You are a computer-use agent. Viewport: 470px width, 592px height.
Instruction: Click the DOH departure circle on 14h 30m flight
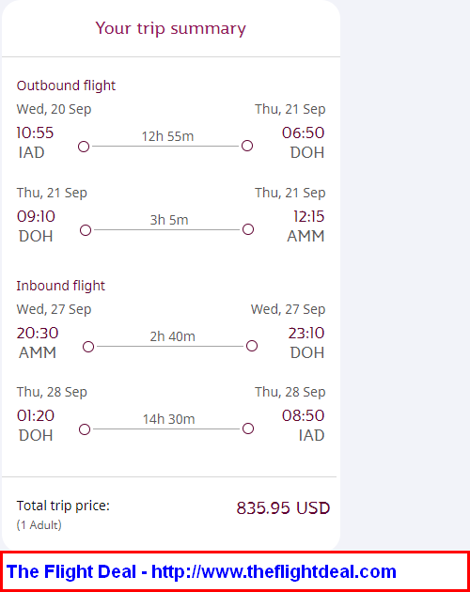click(85, 429)
